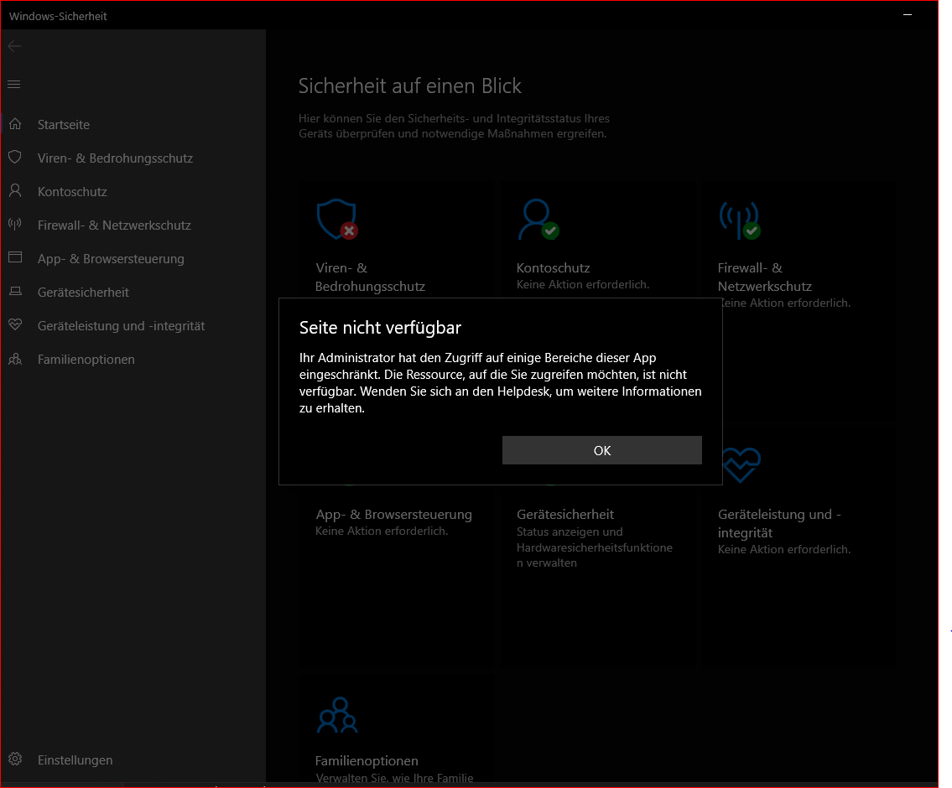The image size is (952, 788).
Task: Open the Kontoschutz tile title
Action: [x=553, y=267]
